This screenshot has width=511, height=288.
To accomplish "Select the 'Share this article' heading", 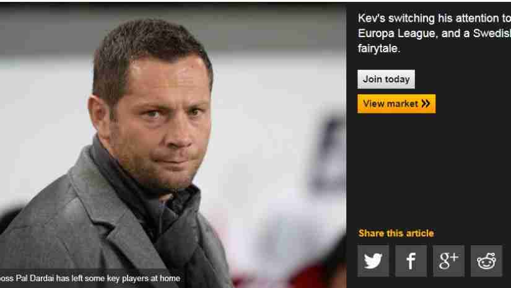I will coord(396,233).
